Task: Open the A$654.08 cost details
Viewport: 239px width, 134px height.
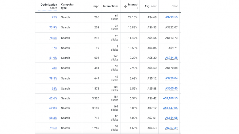Action: 171,118
